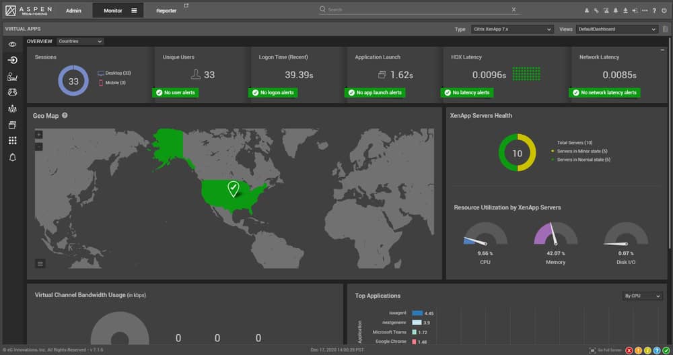673x355 pixels.
Task: Click the Application Launch value 1.62s
Action: pos(401,75)
